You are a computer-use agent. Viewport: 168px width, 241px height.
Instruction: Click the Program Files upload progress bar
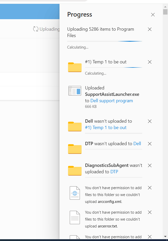(x=105, y=41)
